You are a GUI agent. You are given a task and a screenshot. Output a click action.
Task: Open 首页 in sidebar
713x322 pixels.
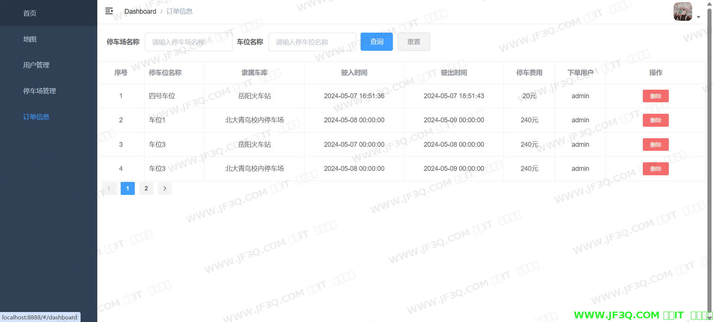tap(30, 13)
